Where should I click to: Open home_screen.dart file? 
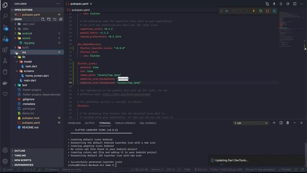click(x=37, y=76)
